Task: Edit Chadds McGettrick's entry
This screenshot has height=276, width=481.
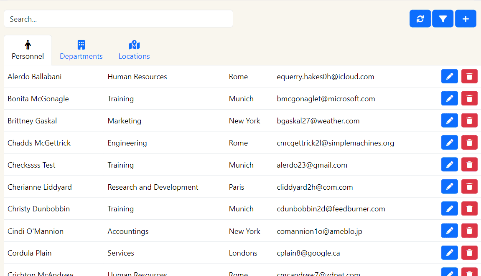Action: [x=449, y=143]
